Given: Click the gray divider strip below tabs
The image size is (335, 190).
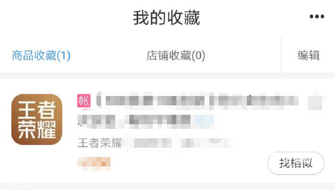Looking at the screenshot, I should [x=168, y=76].
